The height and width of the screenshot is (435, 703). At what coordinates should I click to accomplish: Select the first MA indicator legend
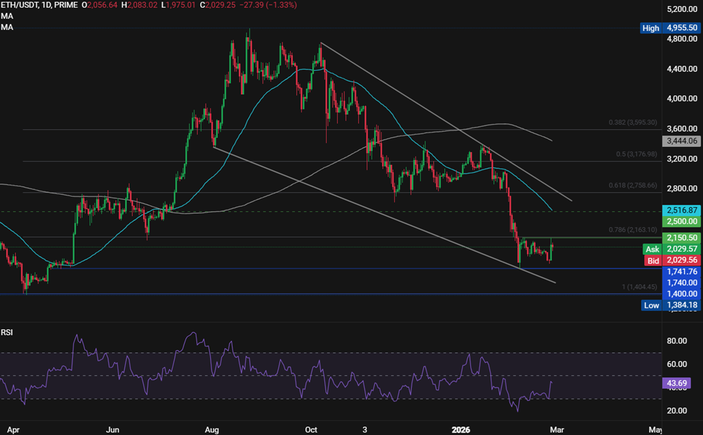click(6, 16)
